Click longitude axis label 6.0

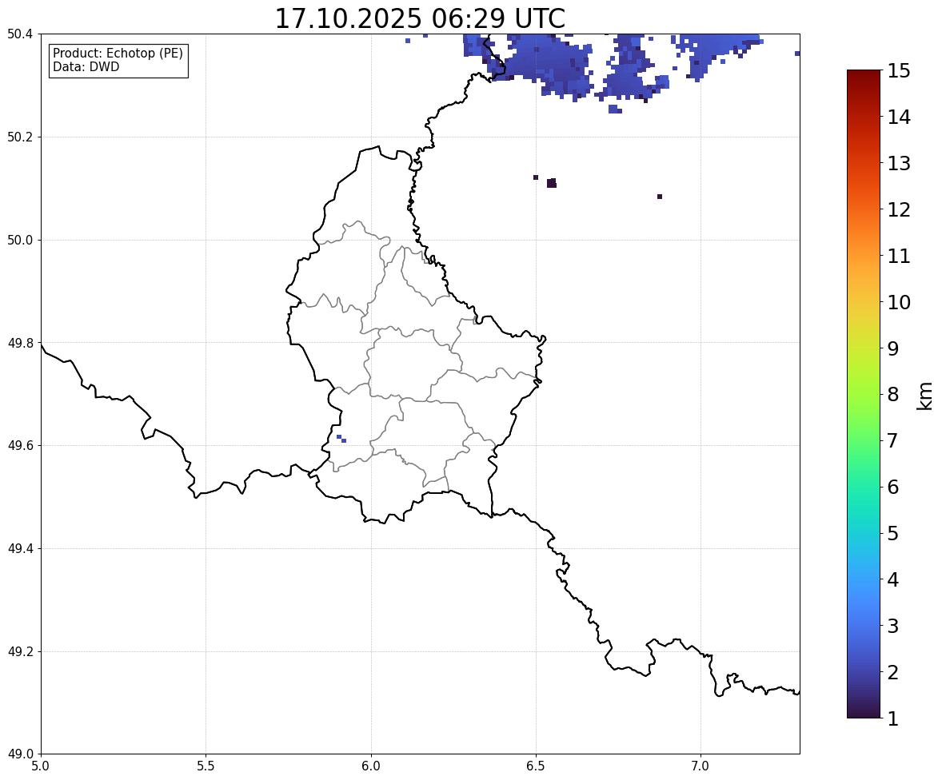(x=371, y=766)
